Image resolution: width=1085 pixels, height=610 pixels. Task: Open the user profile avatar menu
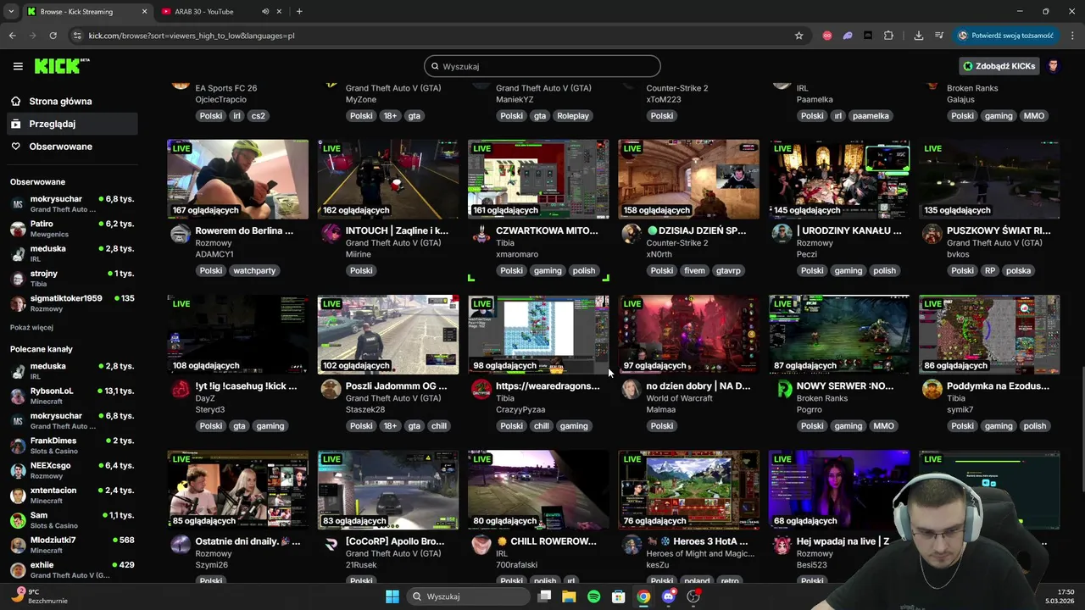point(1054,66)
